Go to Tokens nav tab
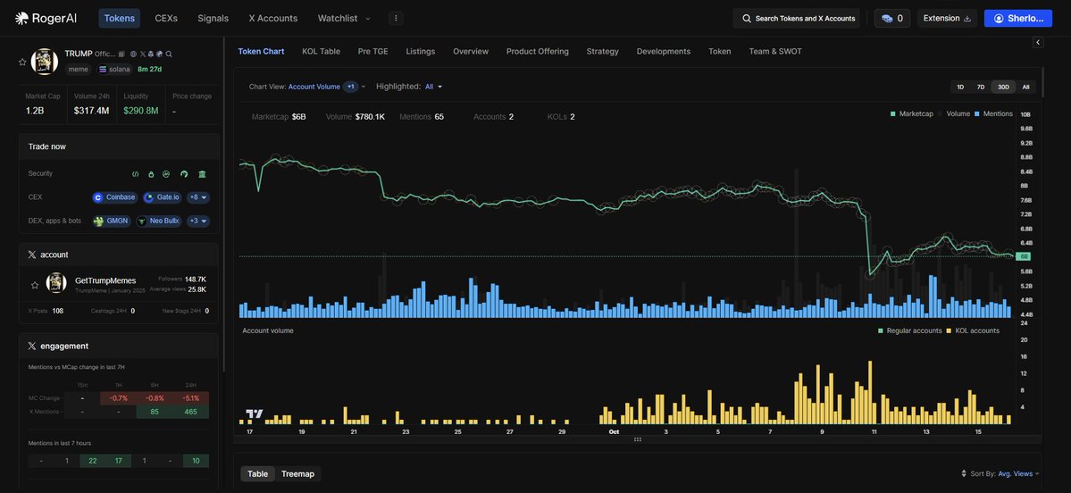This screenshot has height=493, width=1071. pyautogui.click(x=120, y=19)
